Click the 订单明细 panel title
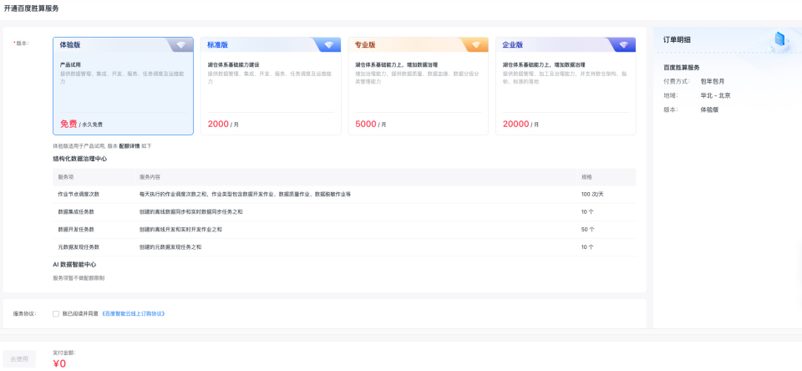The height and width of the screenshot is (371, 802). coord(677,39)
